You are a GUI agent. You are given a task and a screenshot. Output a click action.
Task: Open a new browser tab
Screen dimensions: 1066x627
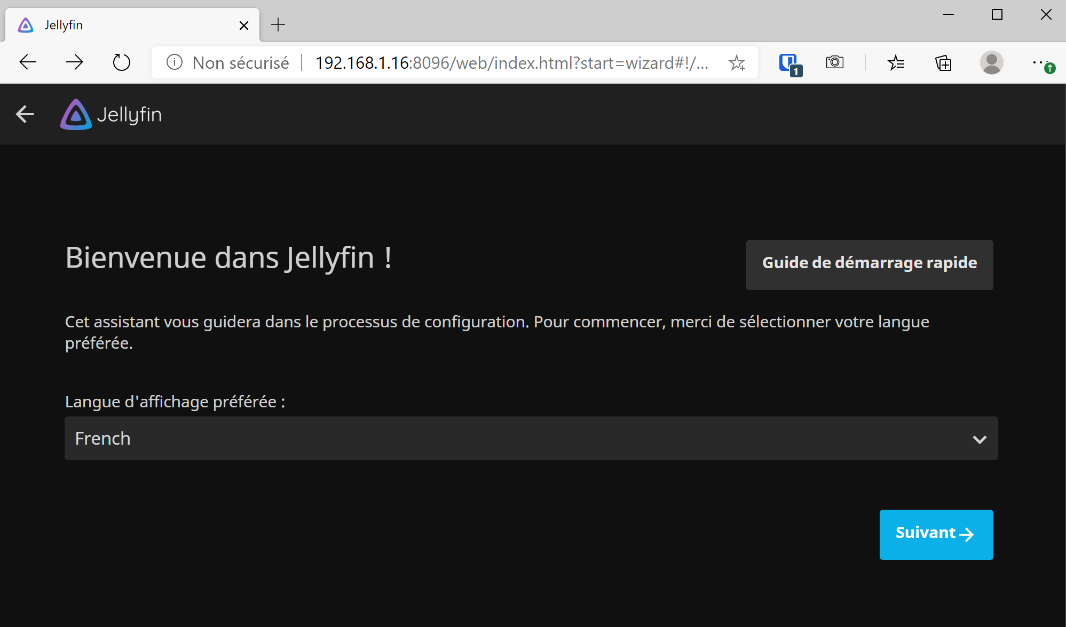[278, 25]
